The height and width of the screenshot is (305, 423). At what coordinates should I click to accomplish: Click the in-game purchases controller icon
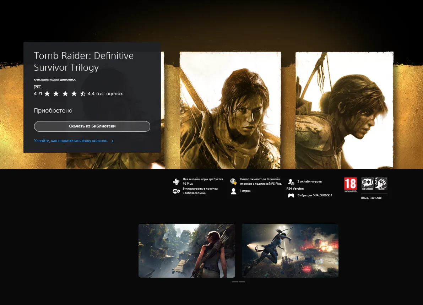pyautogui.click(x=176, y=191)
